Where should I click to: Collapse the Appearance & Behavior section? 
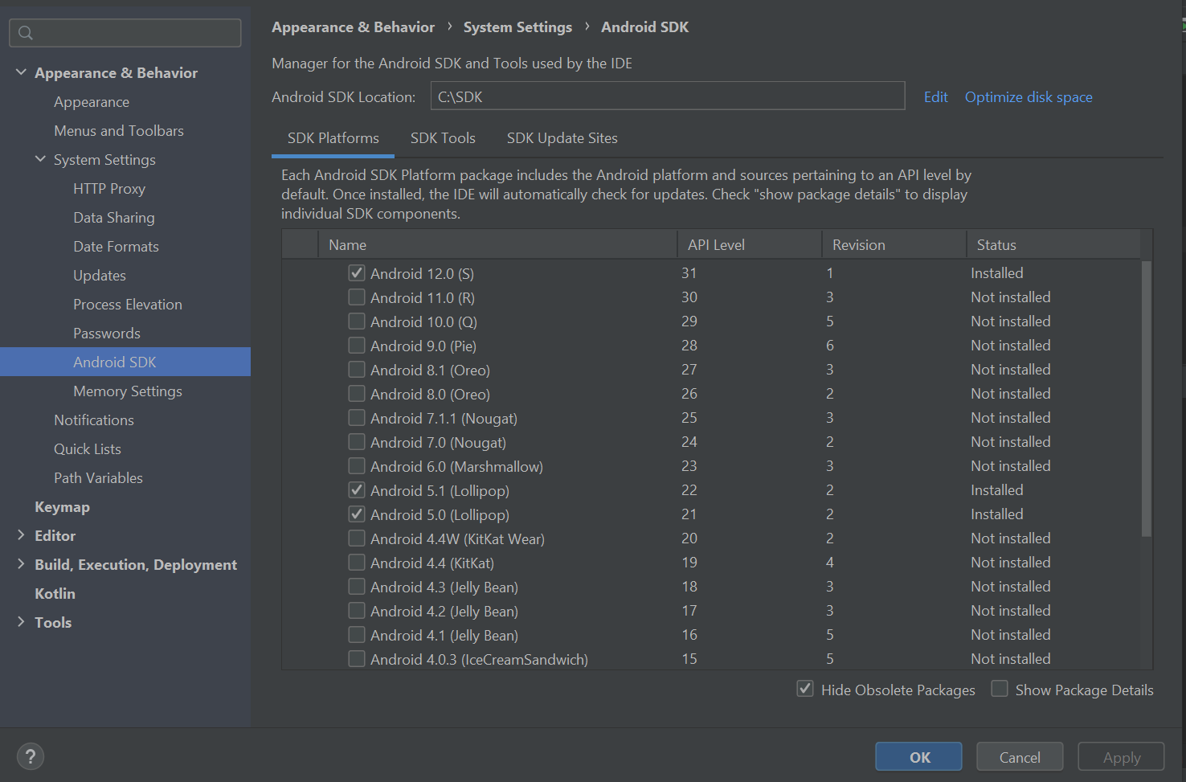pyautogui.click(x=21, y=72)
